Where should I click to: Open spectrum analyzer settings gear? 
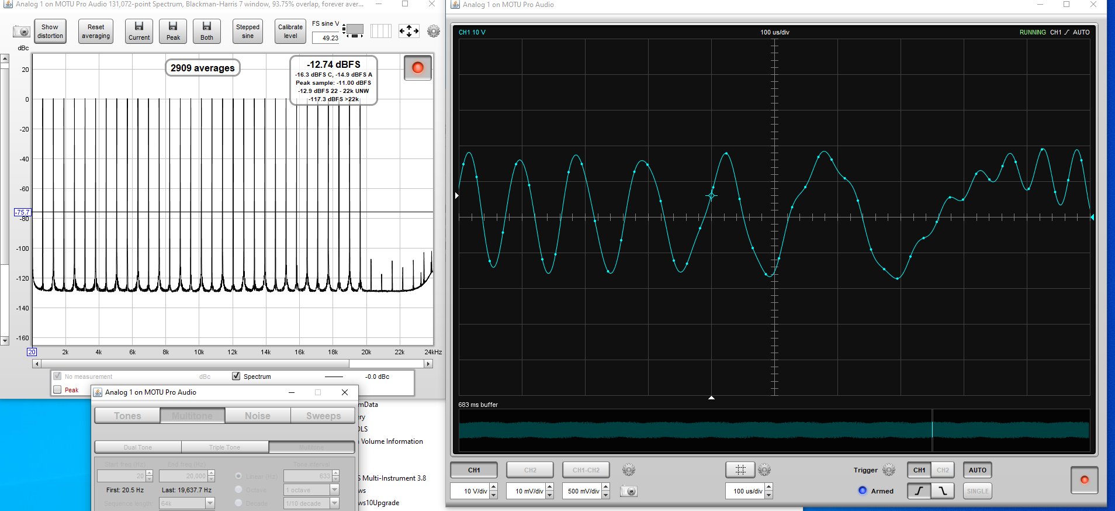click(x=434, y=31)
